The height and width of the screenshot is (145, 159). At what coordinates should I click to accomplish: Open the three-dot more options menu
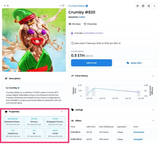tap(154, 6)
